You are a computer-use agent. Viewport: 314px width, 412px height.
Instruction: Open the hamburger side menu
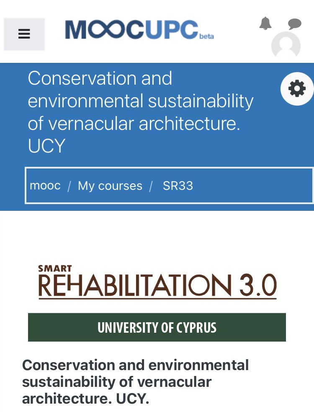24,34
